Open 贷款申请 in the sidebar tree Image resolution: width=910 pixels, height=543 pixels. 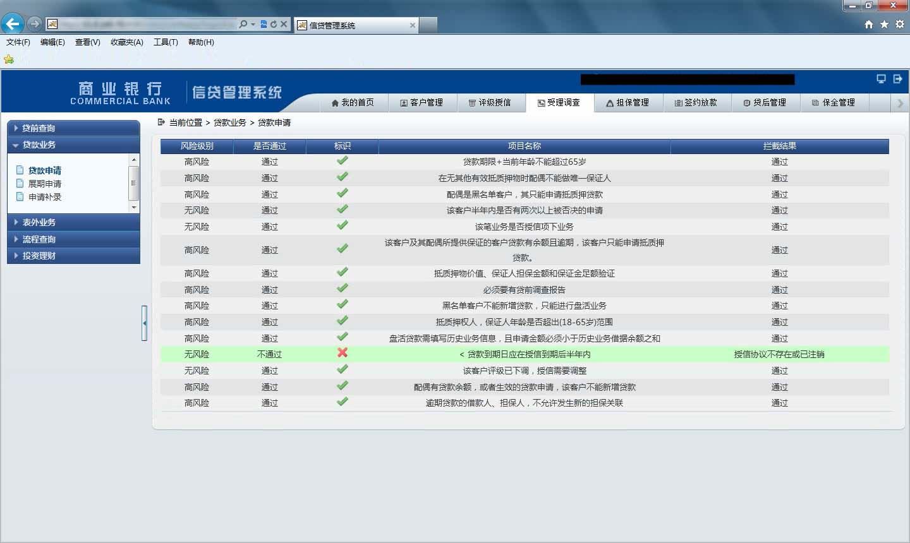point(45,170)
